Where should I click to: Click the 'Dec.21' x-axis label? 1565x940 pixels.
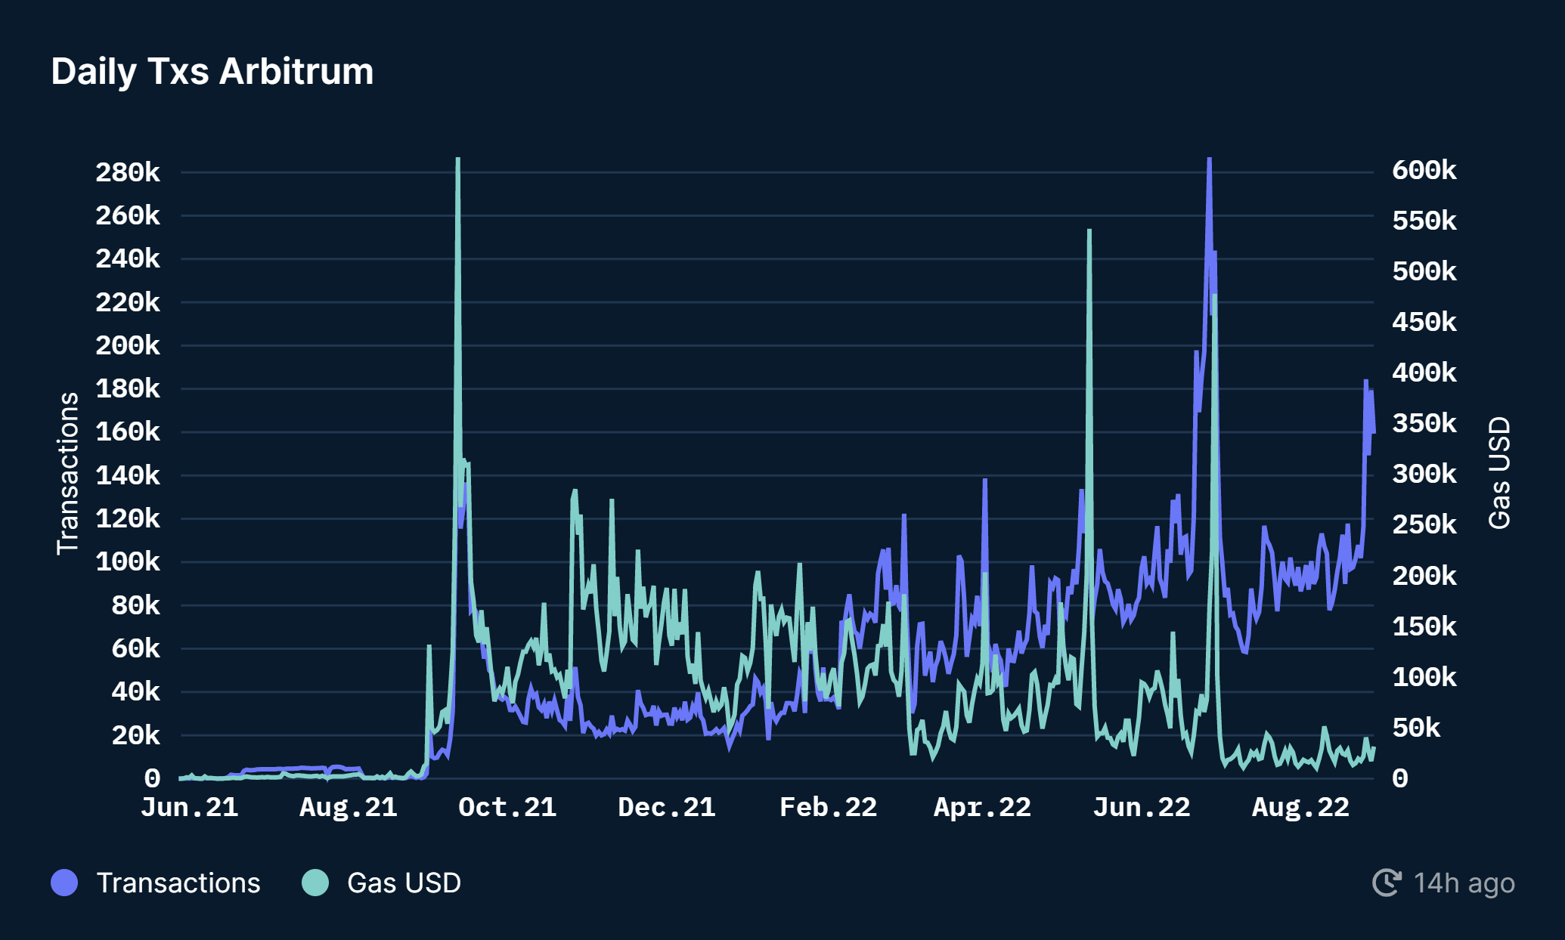(667, 807)
